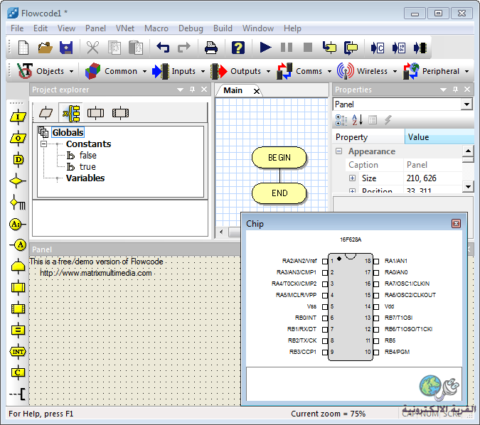Copy the selected item

point(114,48)
